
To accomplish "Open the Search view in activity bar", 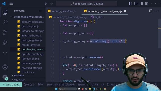I will tap(5, 22).
